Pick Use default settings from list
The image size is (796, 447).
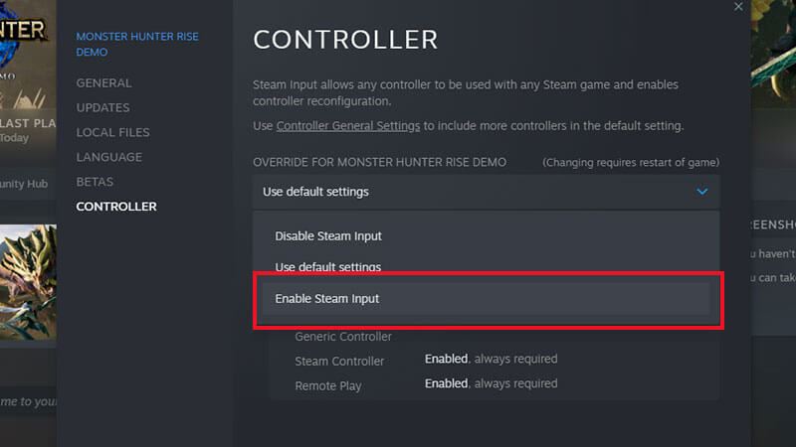click(328, 267)
